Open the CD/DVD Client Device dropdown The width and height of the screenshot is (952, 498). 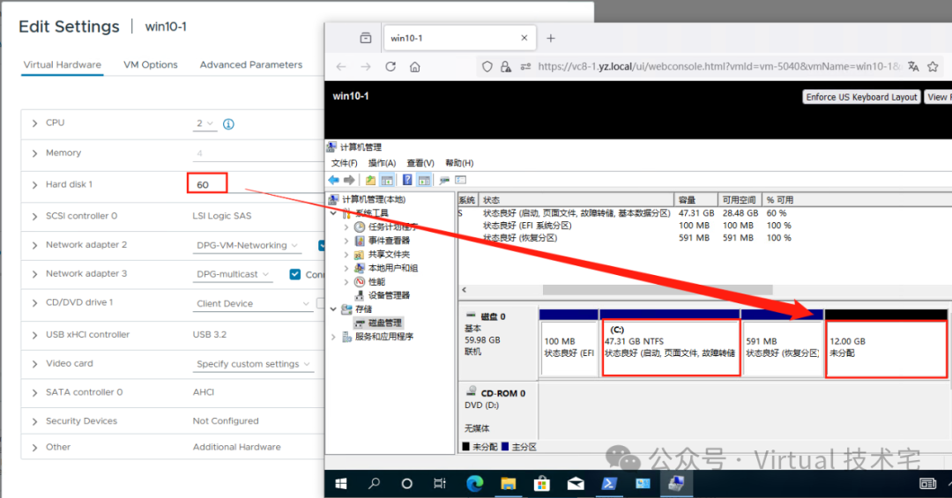click(253, 304)
